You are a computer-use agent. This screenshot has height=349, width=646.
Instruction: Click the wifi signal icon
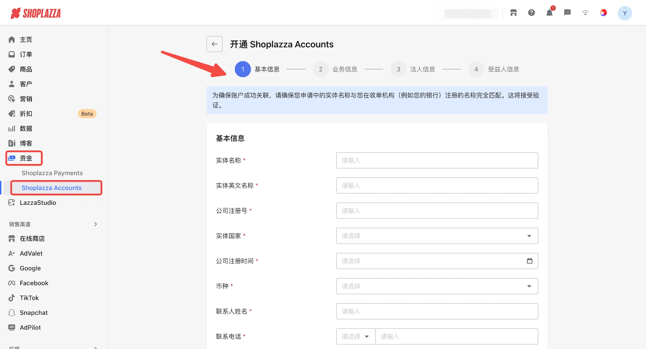[x=585, y=13]
